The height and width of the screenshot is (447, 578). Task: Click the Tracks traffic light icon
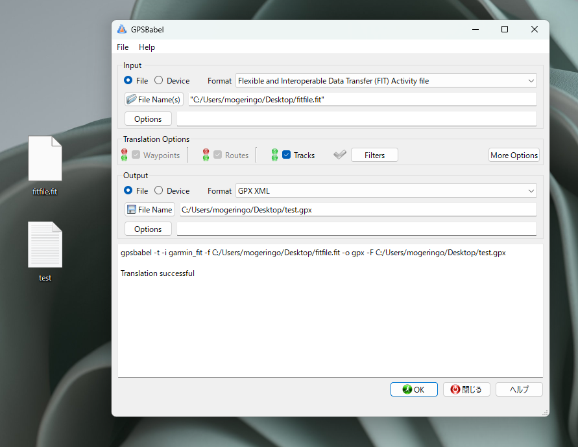[274, 155]
